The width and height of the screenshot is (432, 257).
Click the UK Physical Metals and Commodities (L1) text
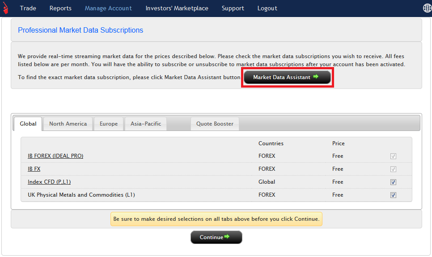click(81, 195)
